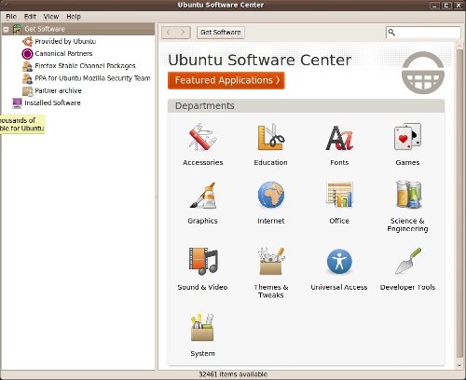
Task: Click the Internet label
Action: (x=271, y=221)
